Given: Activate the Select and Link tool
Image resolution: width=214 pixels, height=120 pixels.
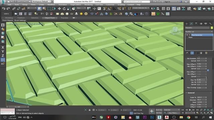Looking at the screenshot, I should [x=14, y=9].
